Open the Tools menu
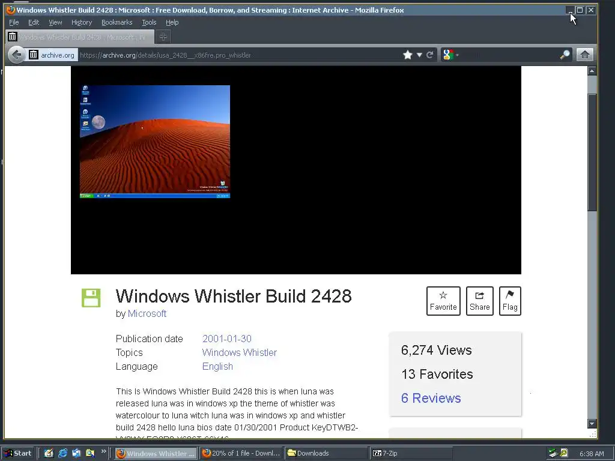Image resolution: width=615 pixels, height=461 pixels. click(x=149, y=22)
